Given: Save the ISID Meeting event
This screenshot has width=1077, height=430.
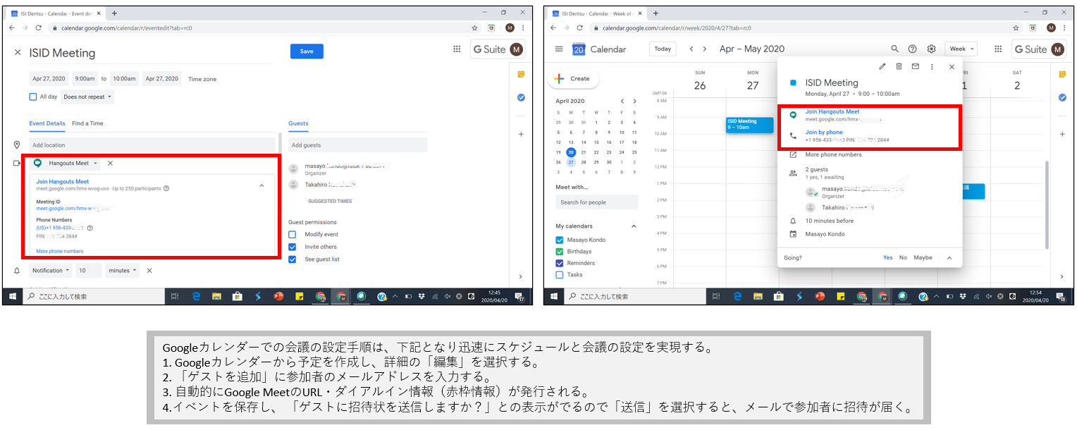Looking at the screenshot, I should (307, 51).
